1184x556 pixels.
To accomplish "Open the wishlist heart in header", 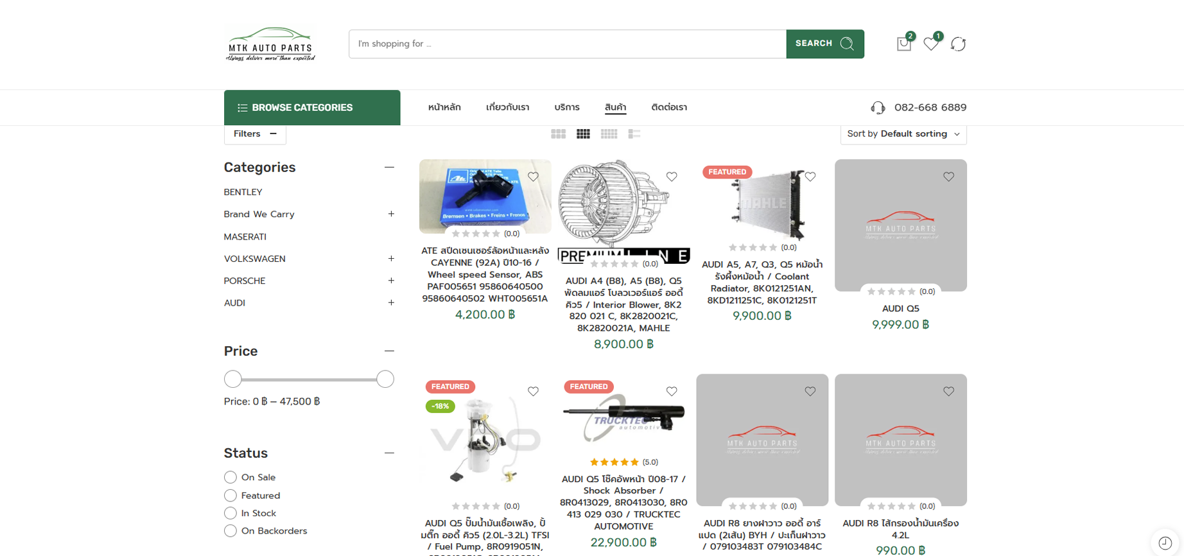I will 930,44.
